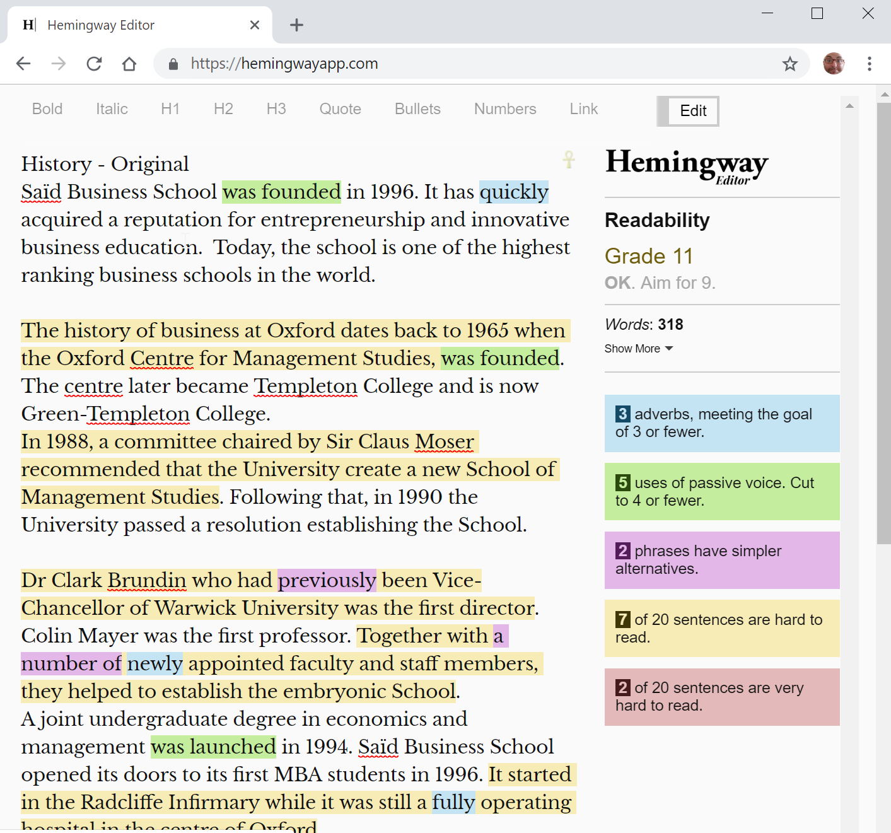Toggle the Write/Edit mode switch

click(688, 111)
